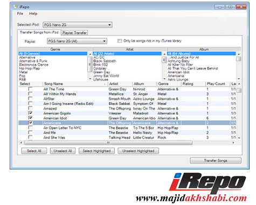The width and height of the screenshot is (256, 205).
Task: Click the iRepo title bar app icon
Action: 16,7
